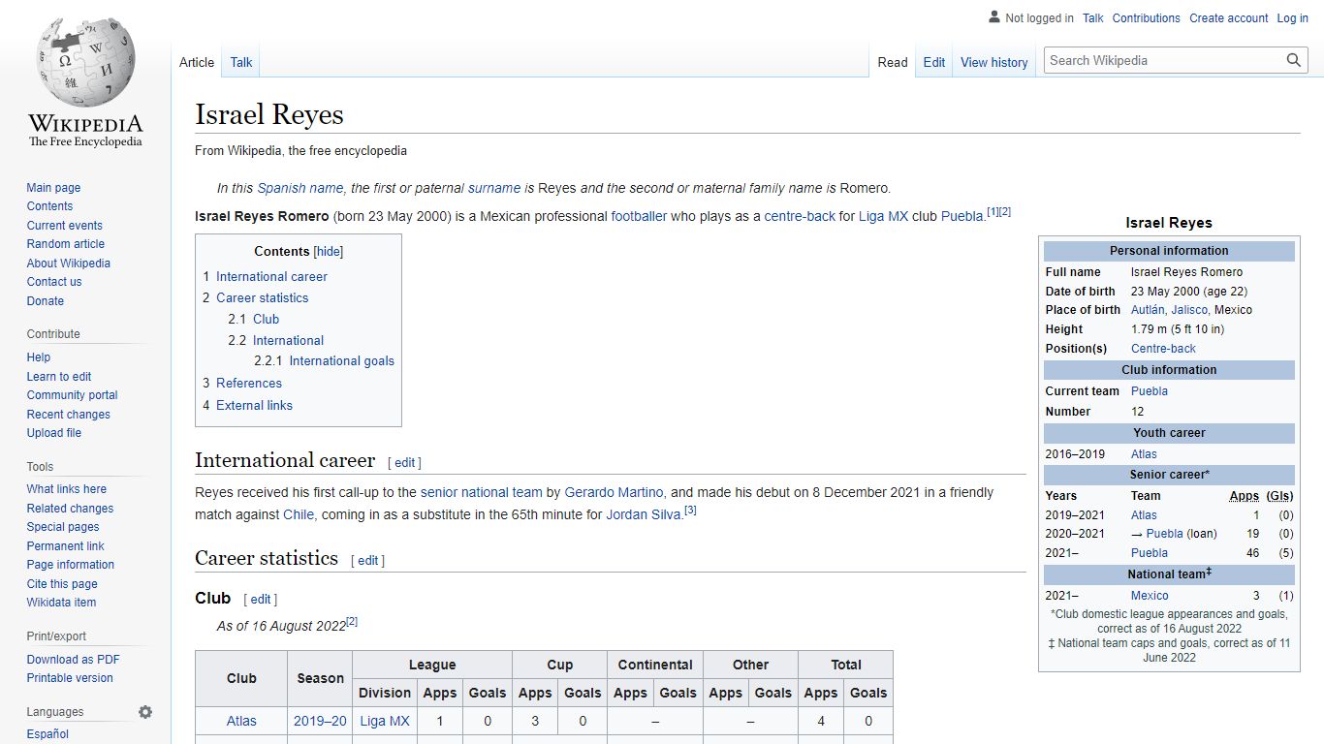Open the View history tab
Screen dimensions: 1324x744
point(994,62)
